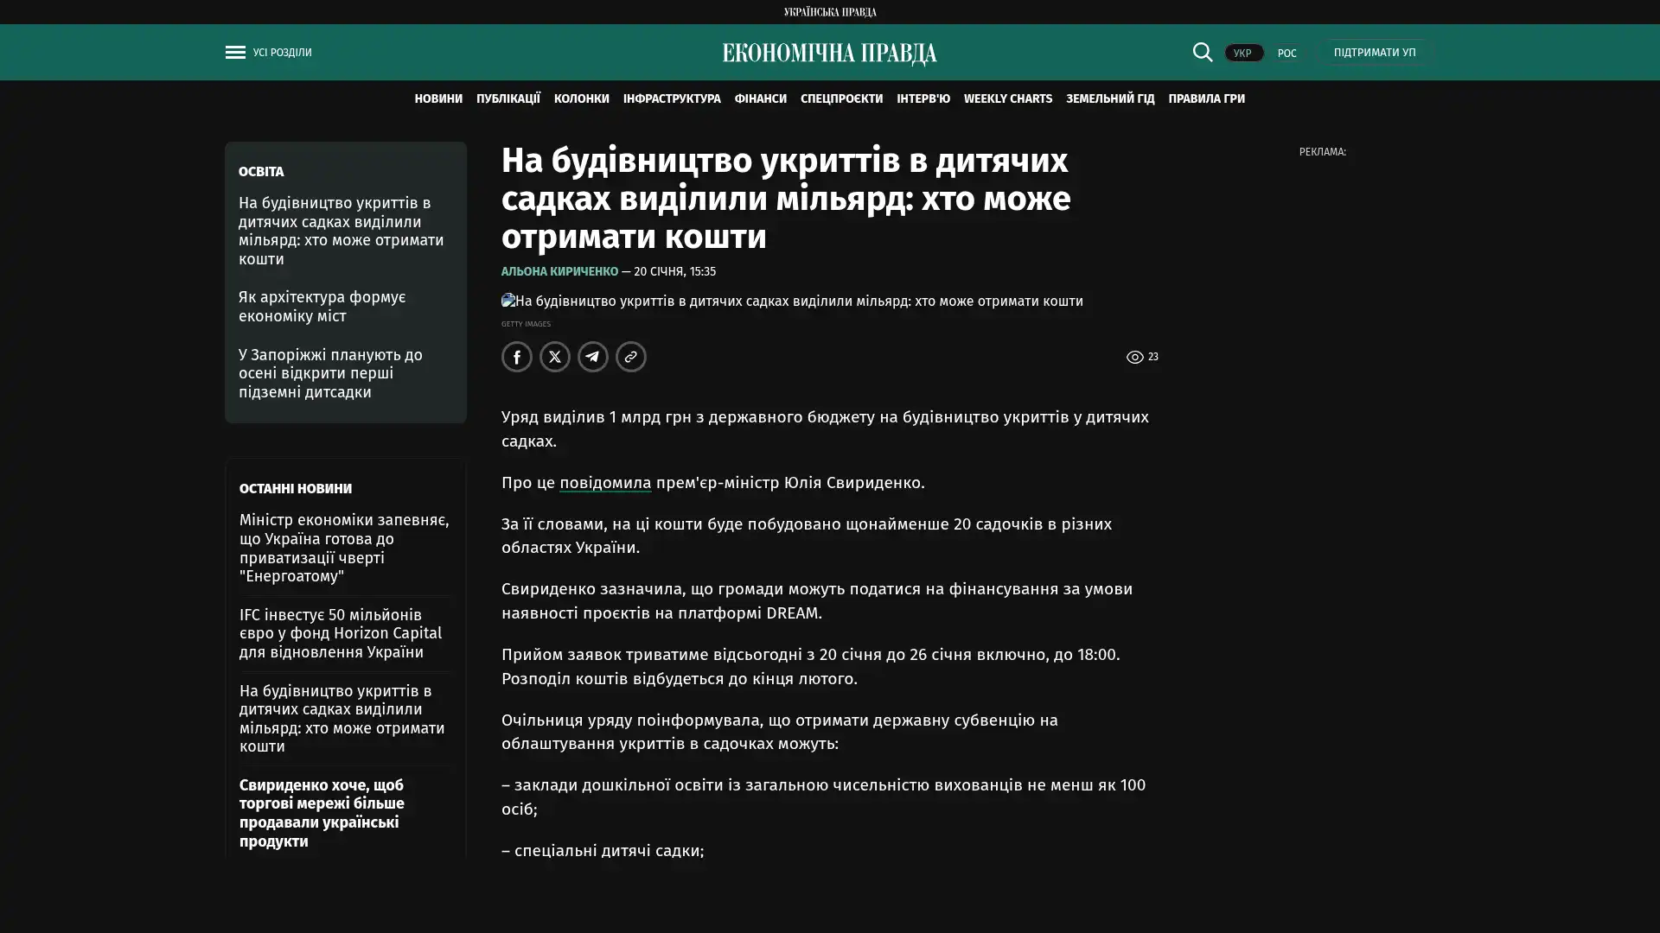Open news about IFC investing in Horizon Capital
This screenshot has width=1660, height=933.
(x=340, y=633)
